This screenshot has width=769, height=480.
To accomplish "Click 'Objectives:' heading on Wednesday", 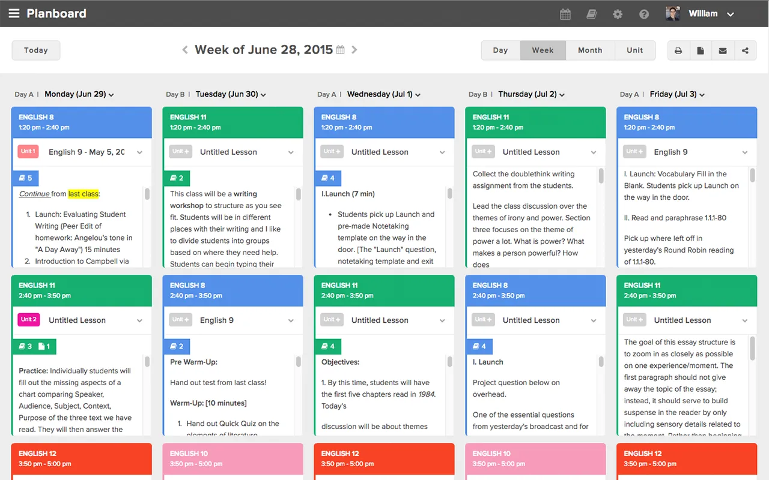I will tap(340, 362).
